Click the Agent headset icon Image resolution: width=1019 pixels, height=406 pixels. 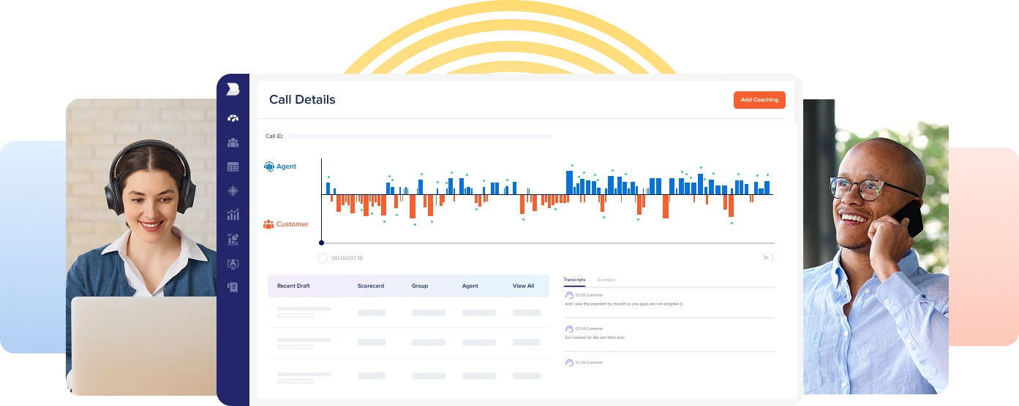(268, 166)
